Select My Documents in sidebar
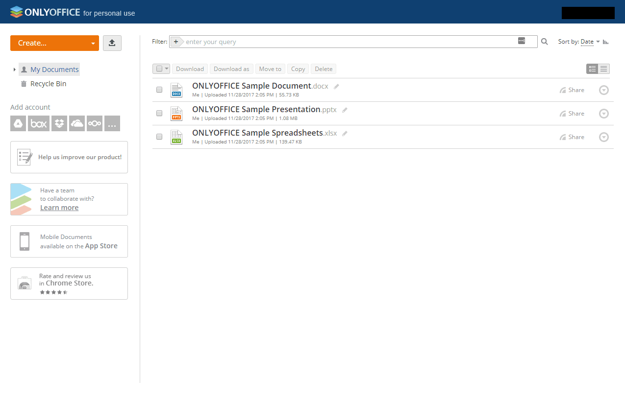 click(x=54, y=70)
